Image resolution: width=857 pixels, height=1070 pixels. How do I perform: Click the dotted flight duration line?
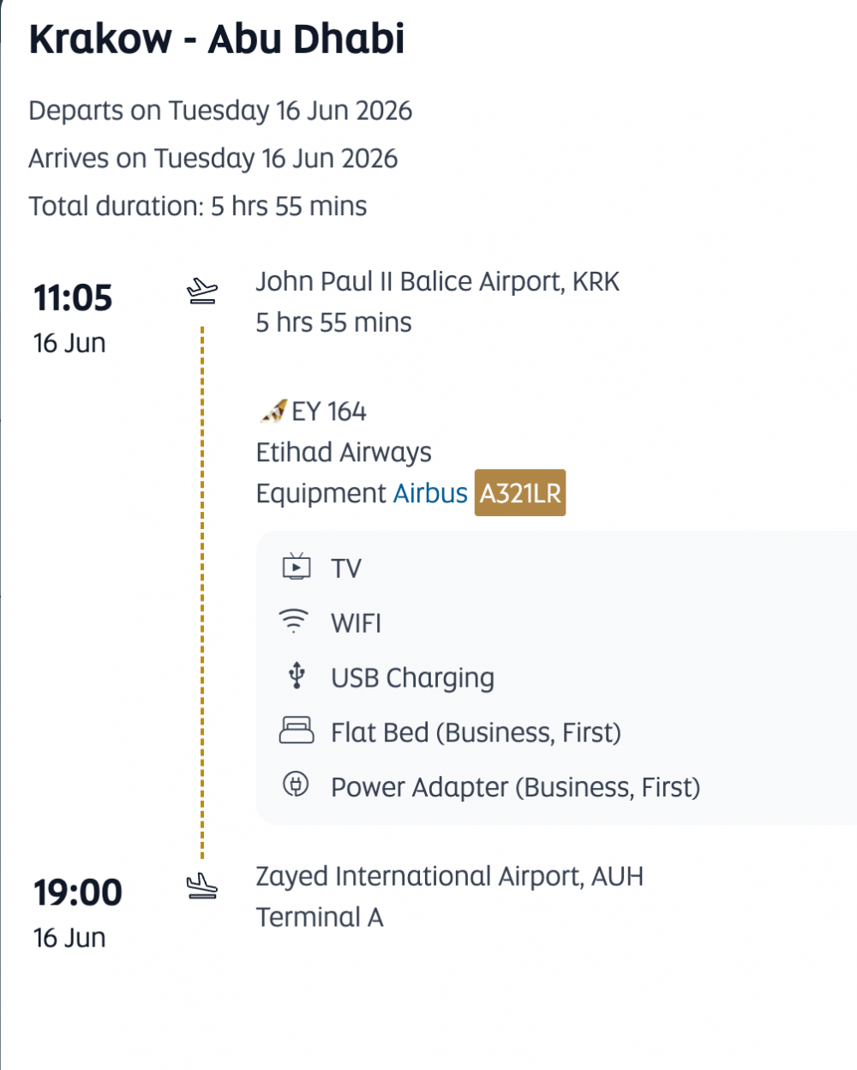pyautogui.click(x=202, y=592)
